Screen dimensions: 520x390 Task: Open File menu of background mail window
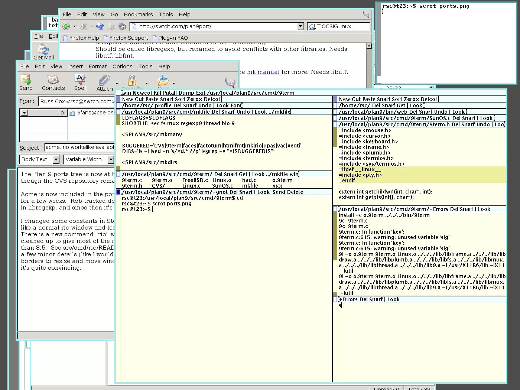click(39, 36)
